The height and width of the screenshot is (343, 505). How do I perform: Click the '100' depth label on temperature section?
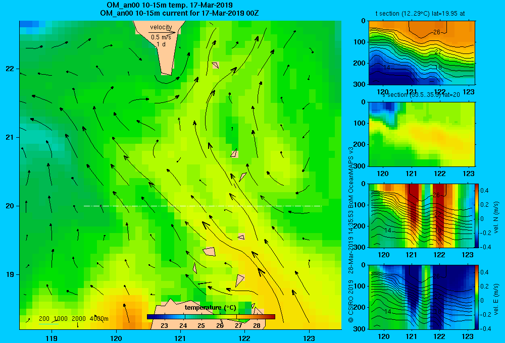360,42
